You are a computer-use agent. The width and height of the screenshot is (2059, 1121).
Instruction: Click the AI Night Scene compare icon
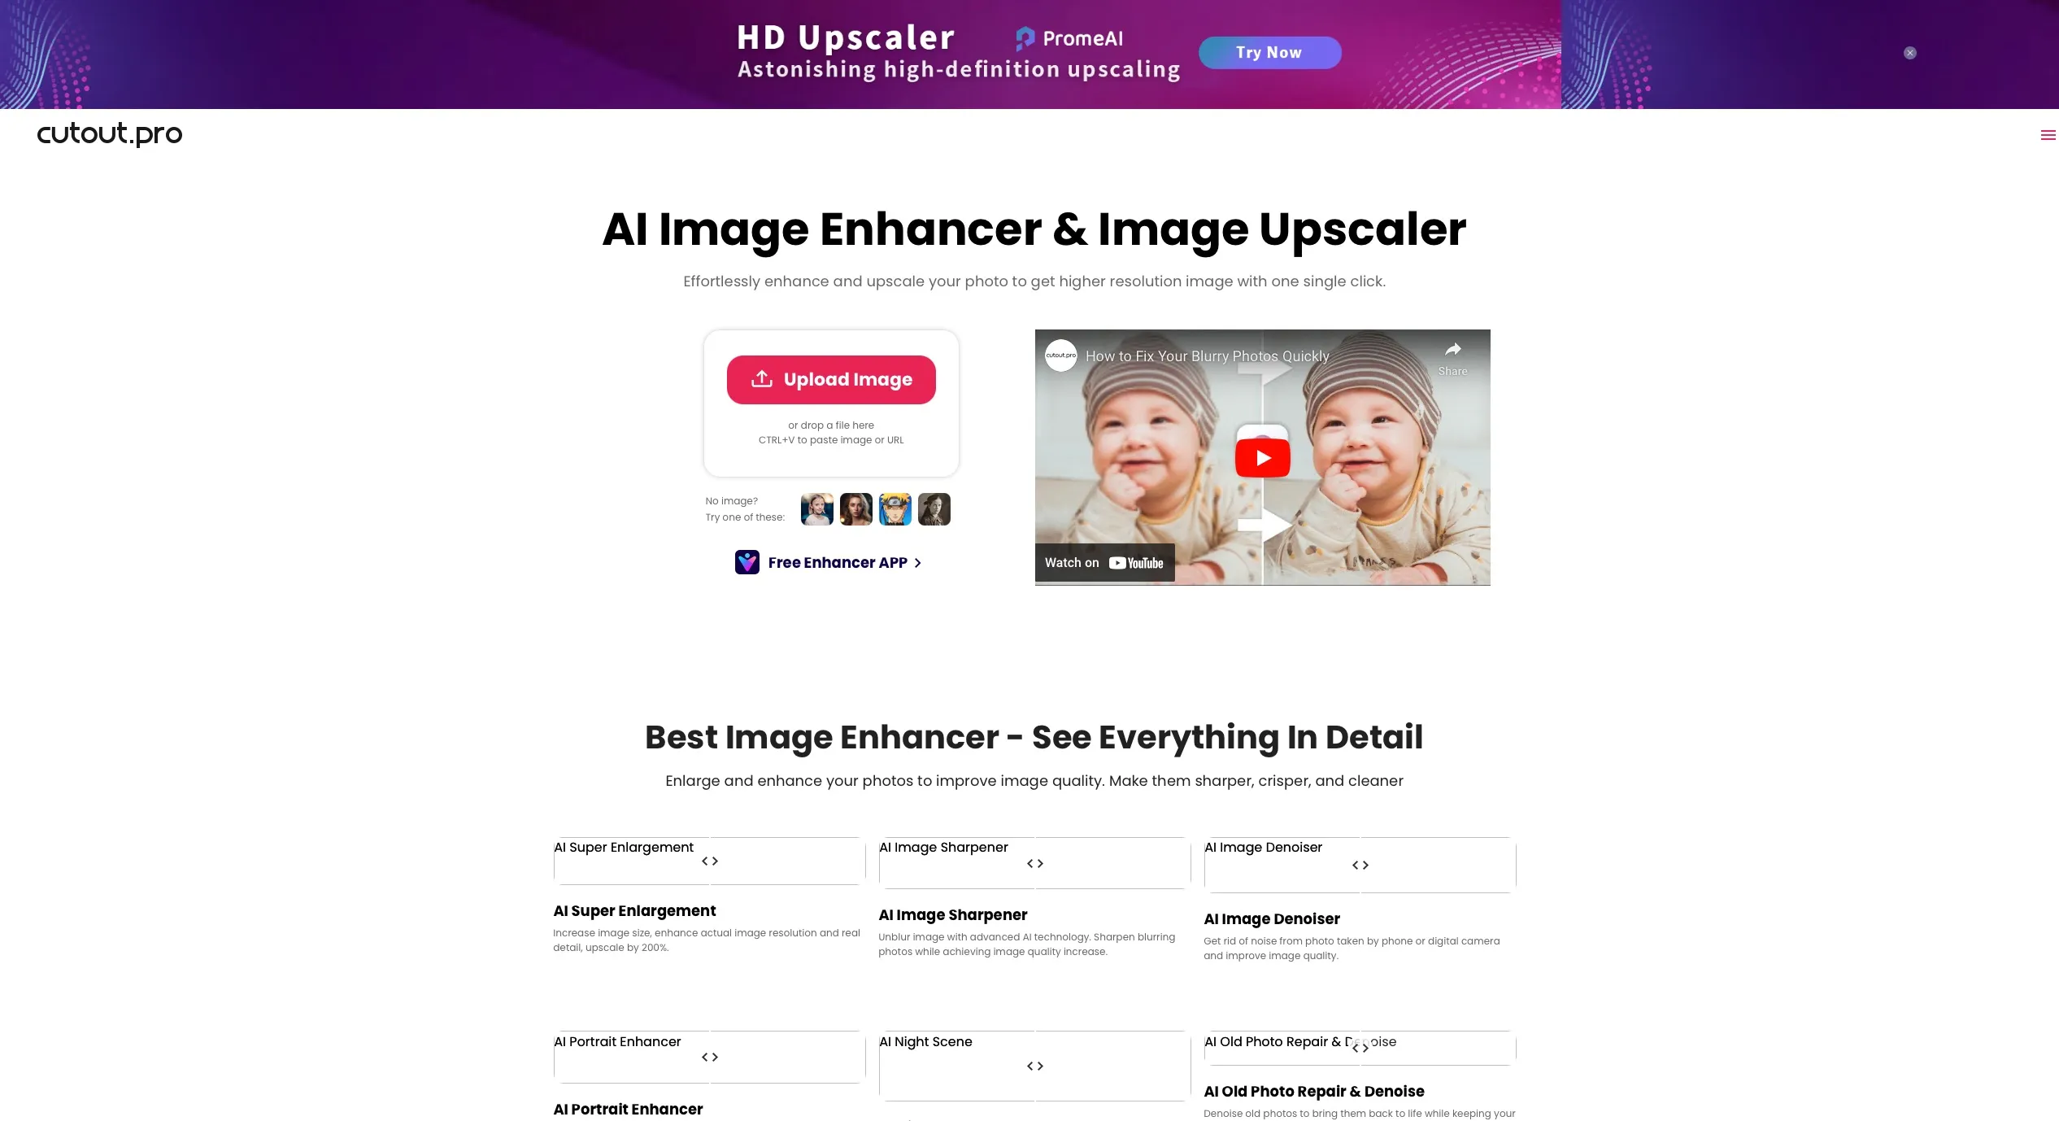click(x=1034, y=1064)
